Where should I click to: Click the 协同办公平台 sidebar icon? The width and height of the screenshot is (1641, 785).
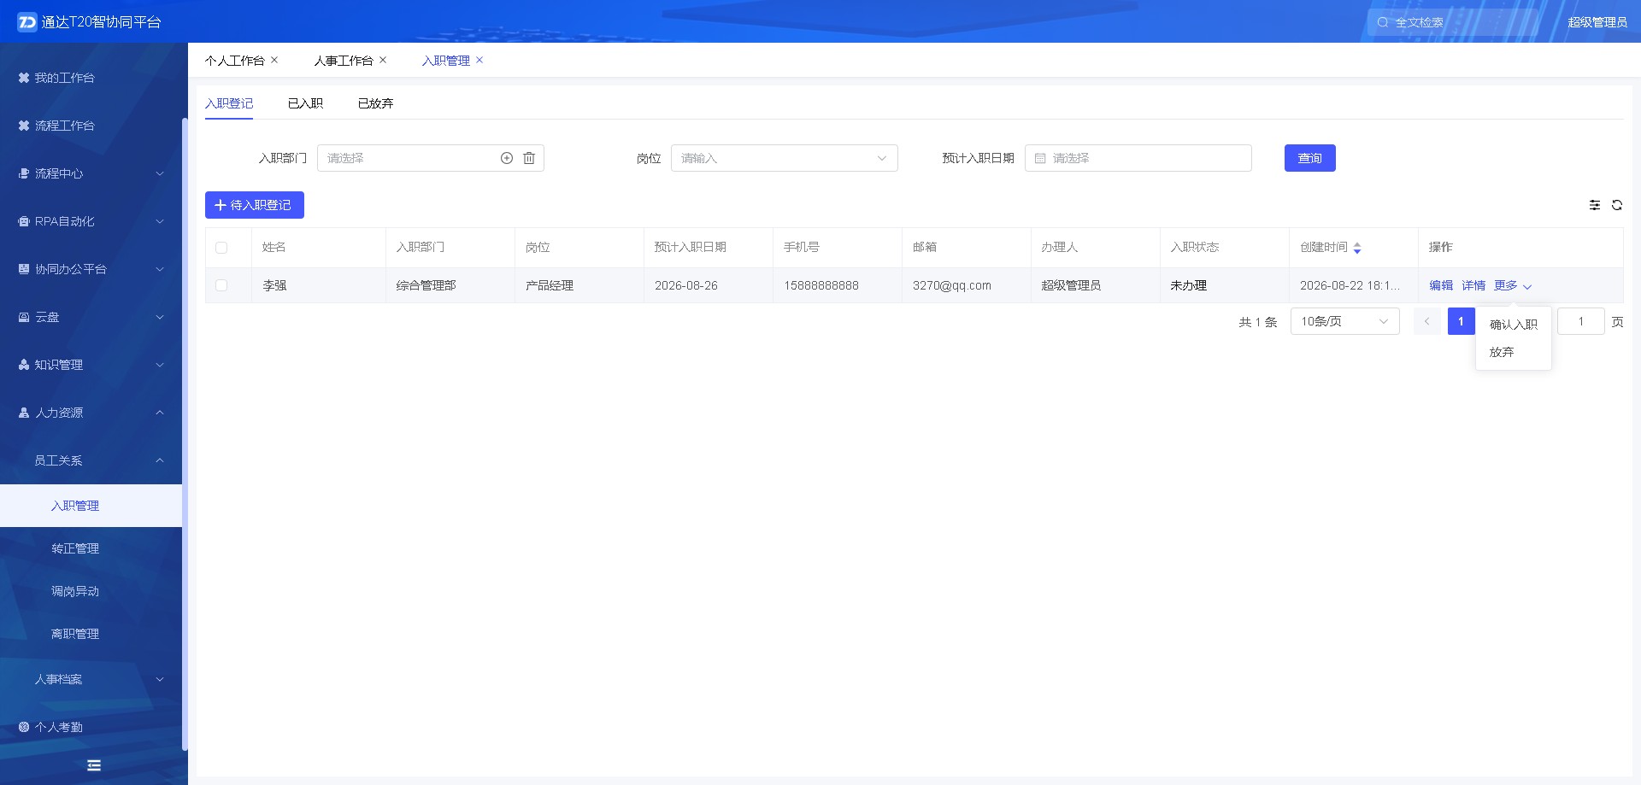pyautogui.click(x=24, y=269)
